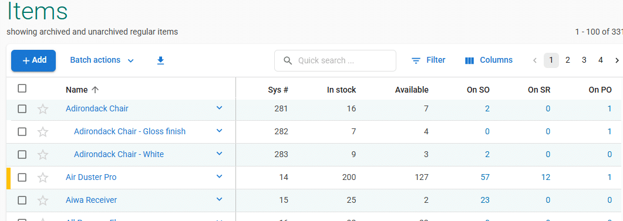Sort by the Available column header
The height and width of the screenshot is (221, 623).
click(412, 90)
